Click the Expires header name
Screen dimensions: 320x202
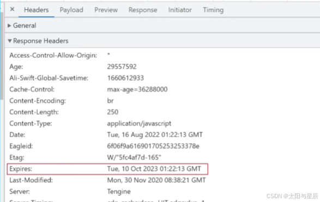pos(21,169)
